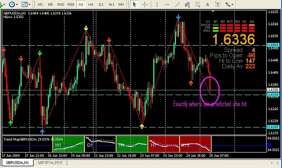
Task: Select the diagonal Trendline tool
Action: (x=177, y=5)
